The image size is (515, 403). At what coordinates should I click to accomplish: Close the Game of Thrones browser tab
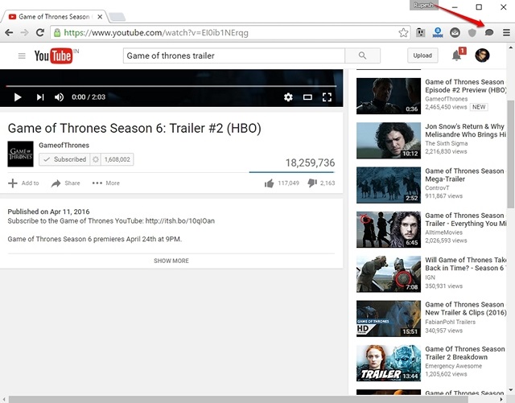click(x=100, y=16)
